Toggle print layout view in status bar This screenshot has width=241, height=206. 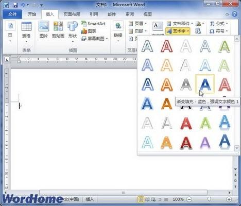pos(141,199)
